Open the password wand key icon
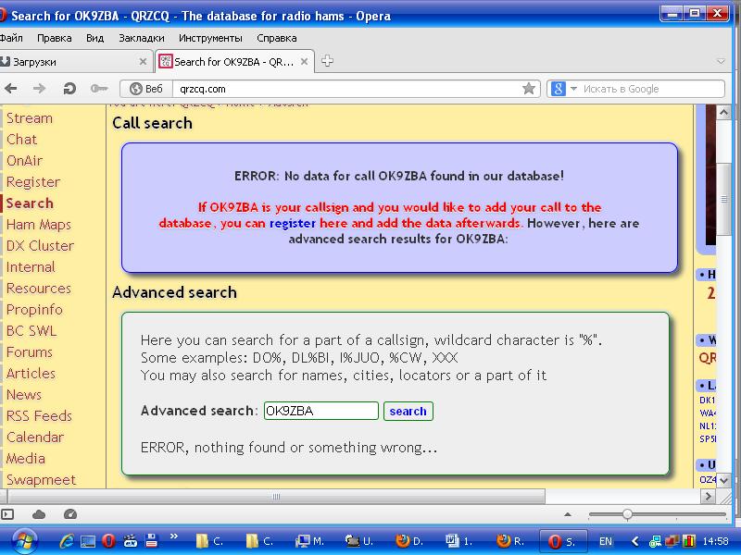741x555 pixels. click(99, 88)
